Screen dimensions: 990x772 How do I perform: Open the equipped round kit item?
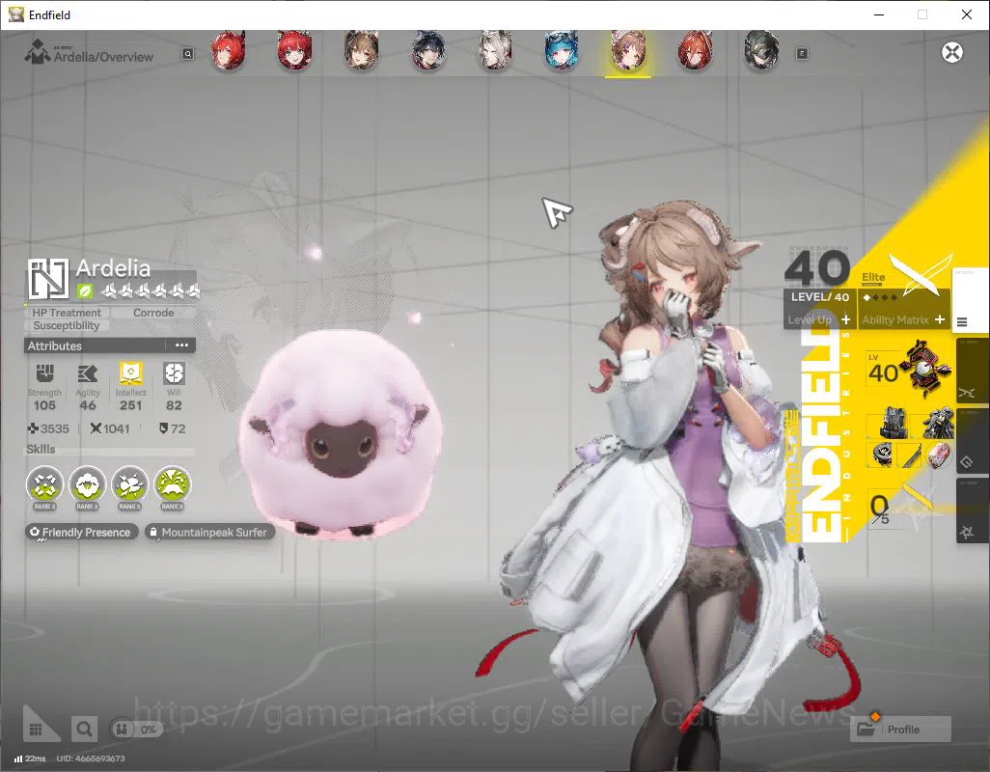pyautogui.click(x=882, y=455)
